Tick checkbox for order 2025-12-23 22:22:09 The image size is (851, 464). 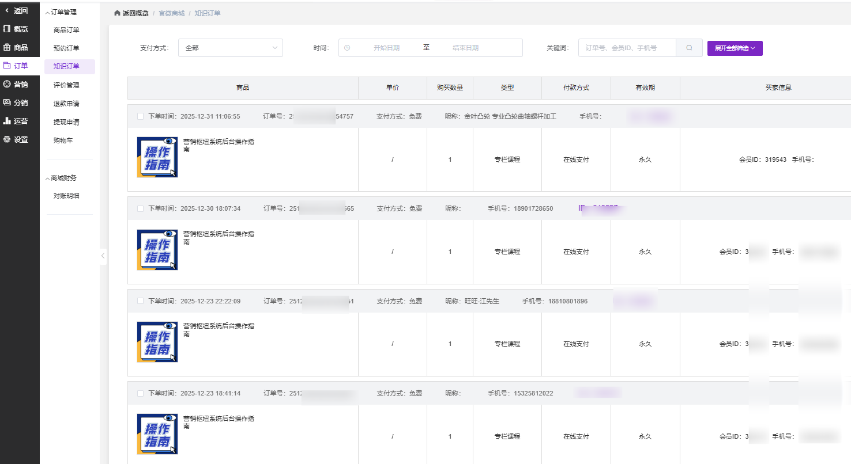(141, 301)
